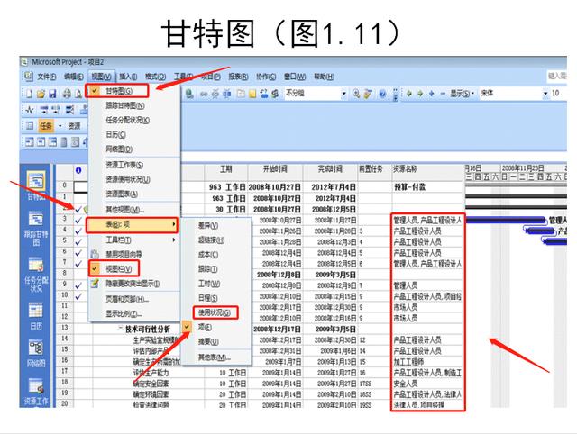This screenshot has height=434, width=577.
Task: Click the 键入 help search input box
Action: (x=557, y=76)
